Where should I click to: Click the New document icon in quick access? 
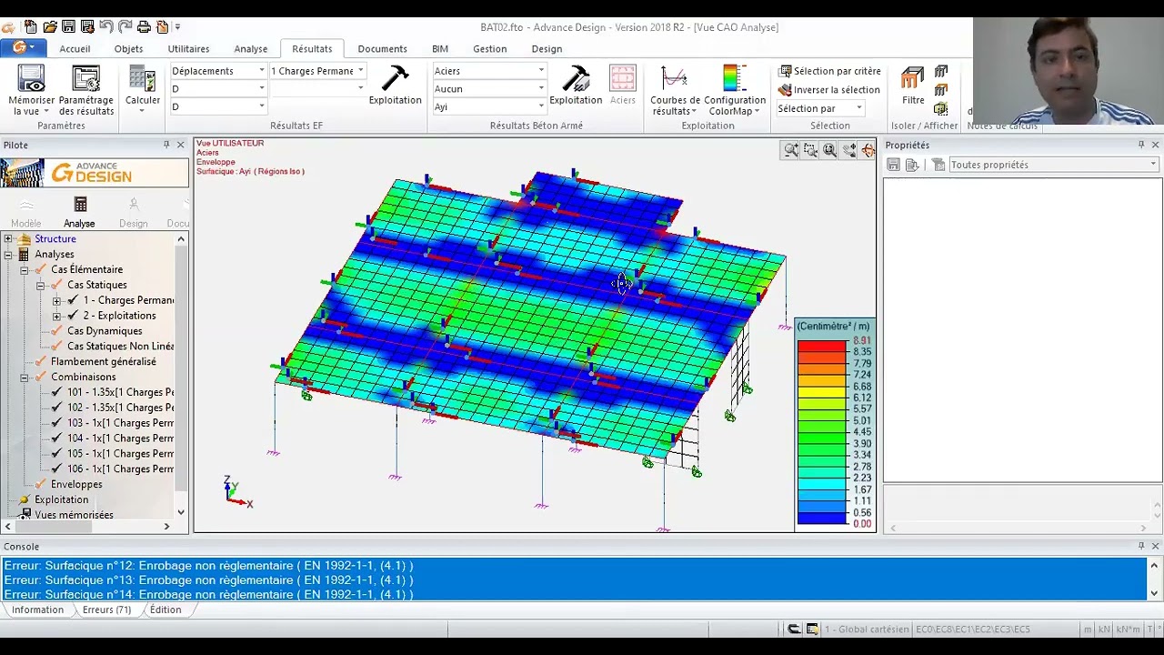[31, 27]
